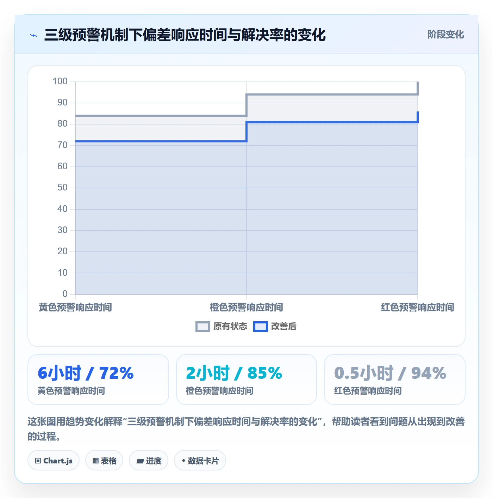This screenshot has height=498, width=493.
Task: Click the 橙色预警响应时间 caption in the second card
Action: coord(219,391)
